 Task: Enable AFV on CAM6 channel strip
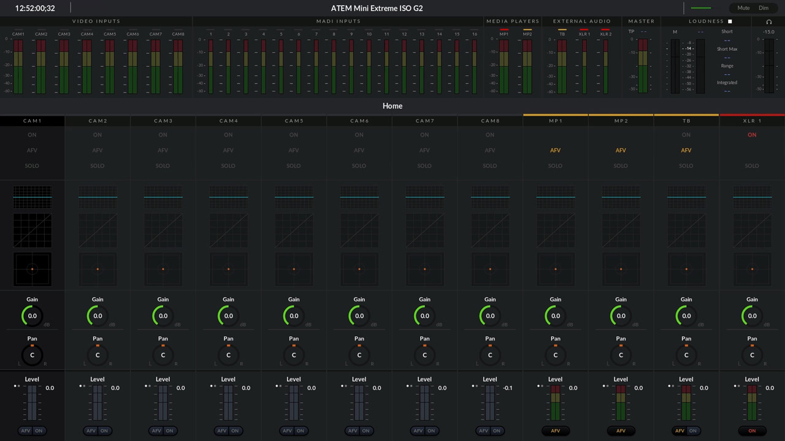359,150
